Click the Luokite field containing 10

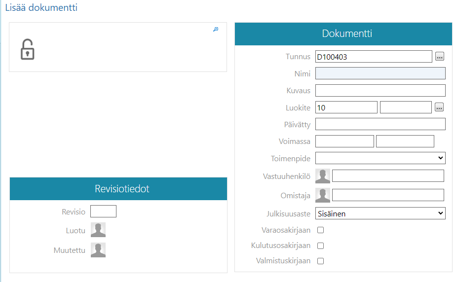[346, 107]
